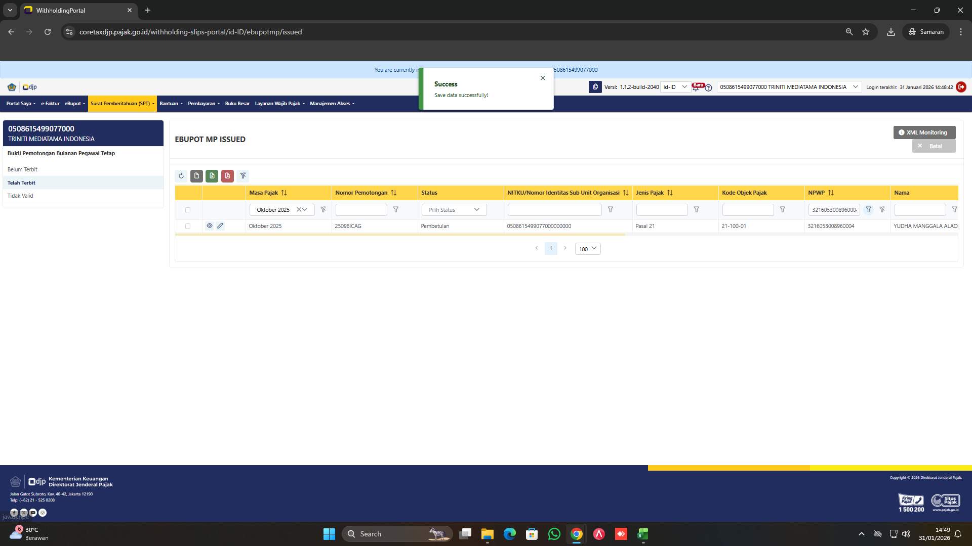This screenshot has width=972, height=546.
Task: Open the Surat Pemberitahuan (SPT) menu
Action: click(121, 104)
